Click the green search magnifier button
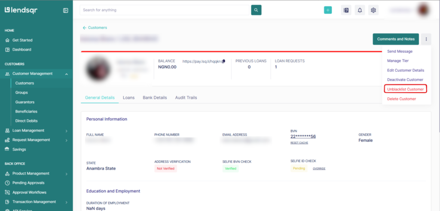Screen dimensions: 440x211 256,10
